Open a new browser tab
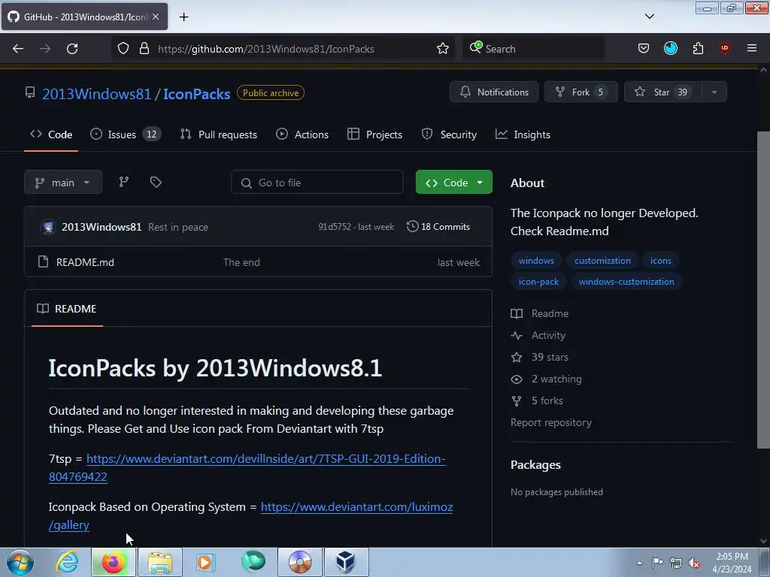This screenshot has width=770, height=577. tap(183, 17)
